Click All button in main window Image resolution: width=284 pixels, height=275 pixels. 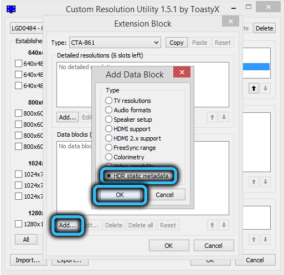[26, 240]
